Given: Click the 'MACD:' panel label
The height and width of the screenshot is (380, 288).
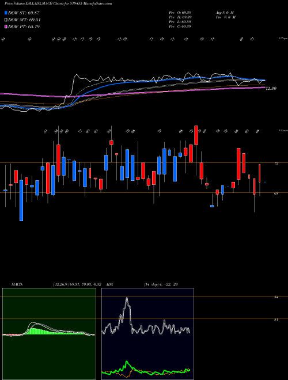Looking at the screenshot, I should pyautogui.click(x=17, y=284).
